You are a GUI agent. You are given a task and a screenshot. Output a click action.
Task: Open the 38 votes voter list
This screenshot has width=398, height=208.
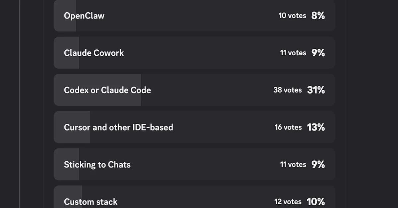click(x=288, y=90)
